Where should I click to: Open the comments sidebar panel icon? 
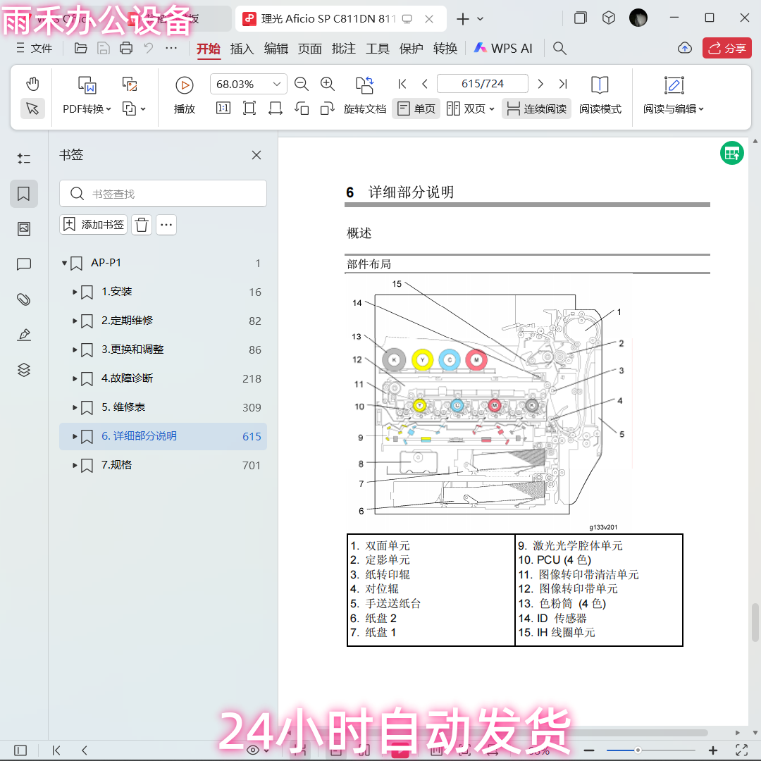pyautogui.click(x=24, y=264)
